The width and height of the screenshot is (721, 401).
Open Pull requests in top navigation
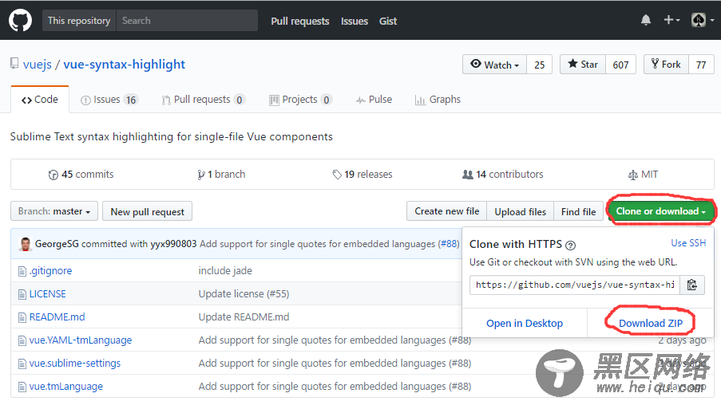(x=299, y=22)
